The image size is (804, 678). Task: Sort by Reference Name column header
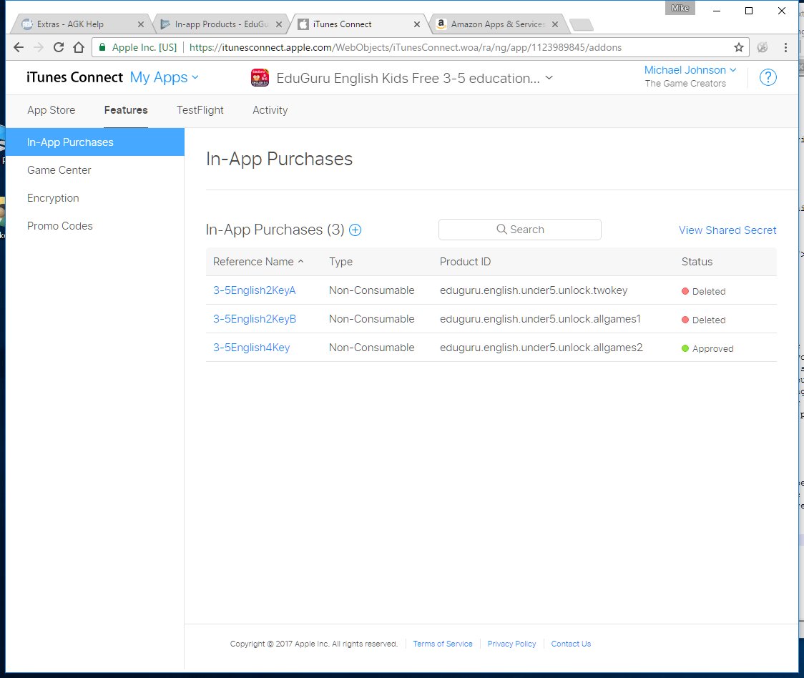258,262
